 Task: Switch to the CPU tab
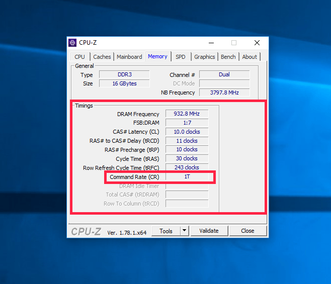[x=79, y=57]
